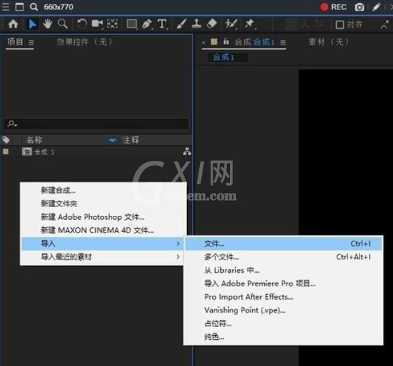
Task: Select the Rotation tool
Action: pos(82,24)
